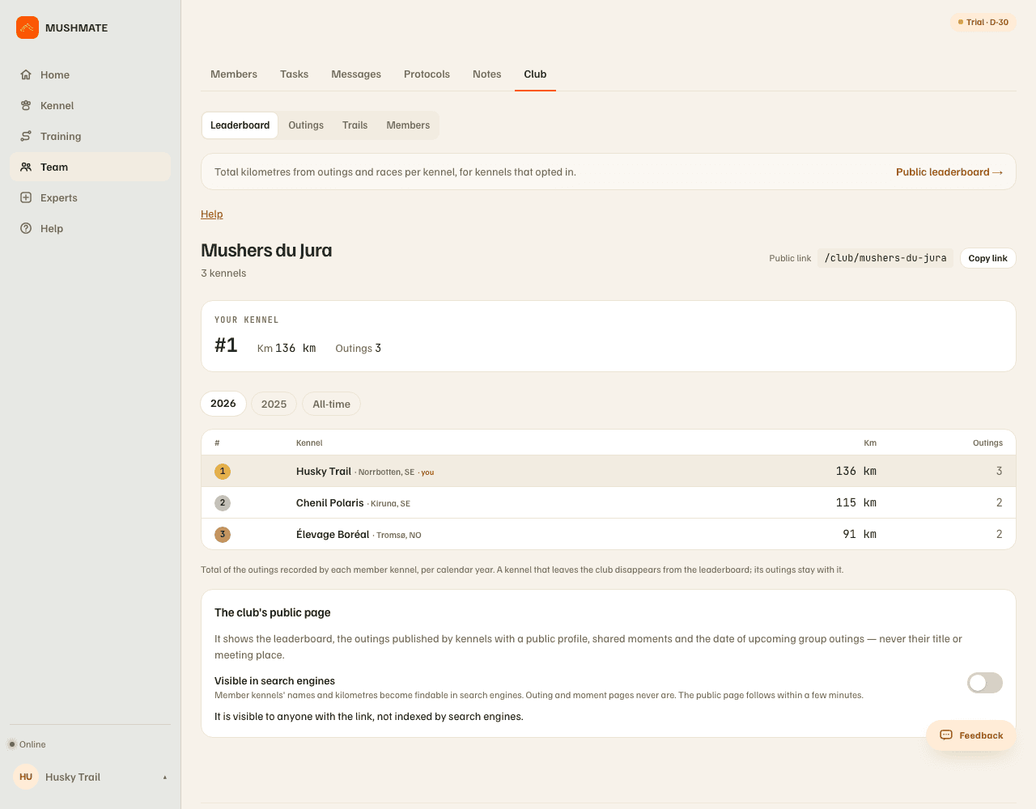
Task: Click the Chenil Polaris leaderboard row
Action: point(609,502)
